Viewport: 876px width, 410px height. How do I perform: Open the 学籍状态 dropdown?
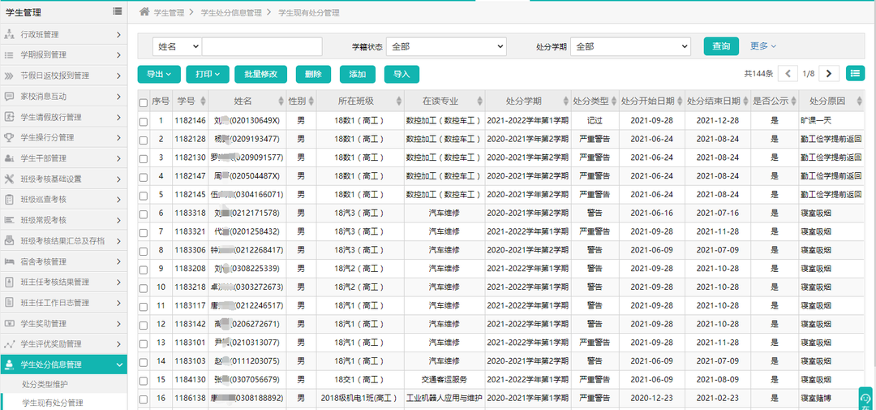coord(446,46)
